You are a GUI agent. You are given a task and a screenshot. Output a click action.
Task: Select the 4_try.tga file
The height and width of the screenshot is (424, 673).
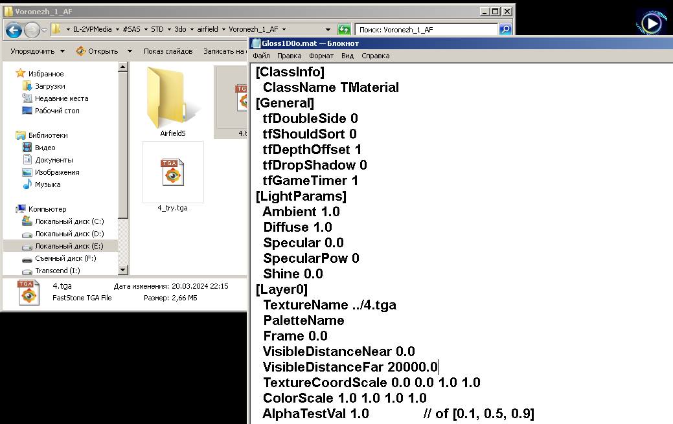[x=172, y=177]
